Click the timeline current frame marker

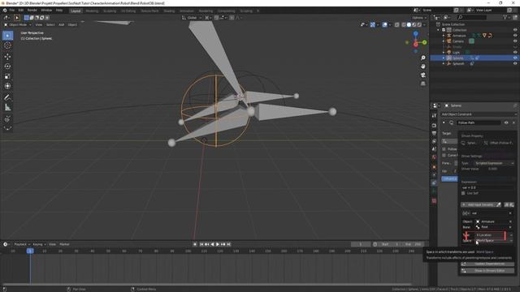[x=30, y=251]
